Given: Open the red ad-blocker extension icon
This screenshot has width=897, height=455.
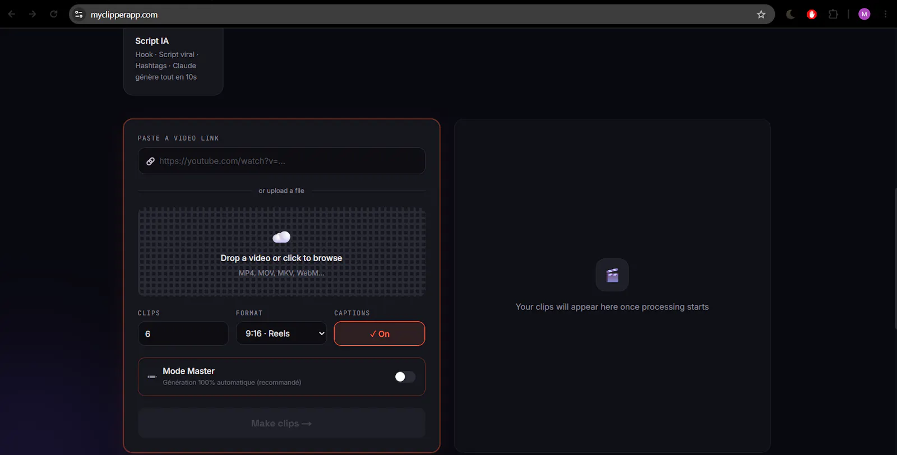Looking at the screenshot, I should pos(812,15).
